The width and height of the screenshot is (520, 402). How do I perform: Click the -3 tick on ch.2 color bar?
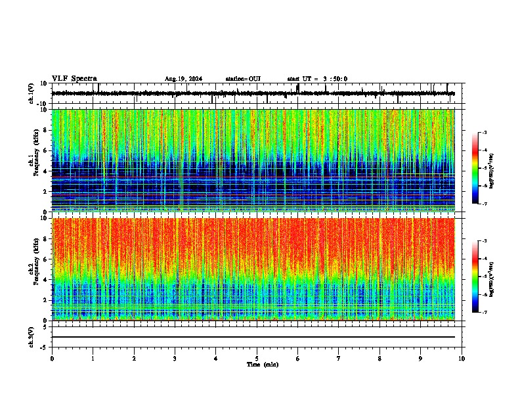pos(485,241)
